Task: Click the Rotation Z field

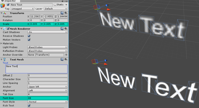Action: (62, 20)
